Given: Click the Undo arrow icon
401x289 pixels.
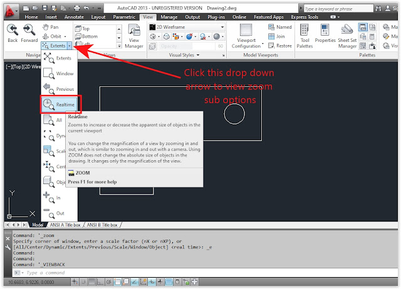Looking at the screenshot, I should [x=86, y=8].
